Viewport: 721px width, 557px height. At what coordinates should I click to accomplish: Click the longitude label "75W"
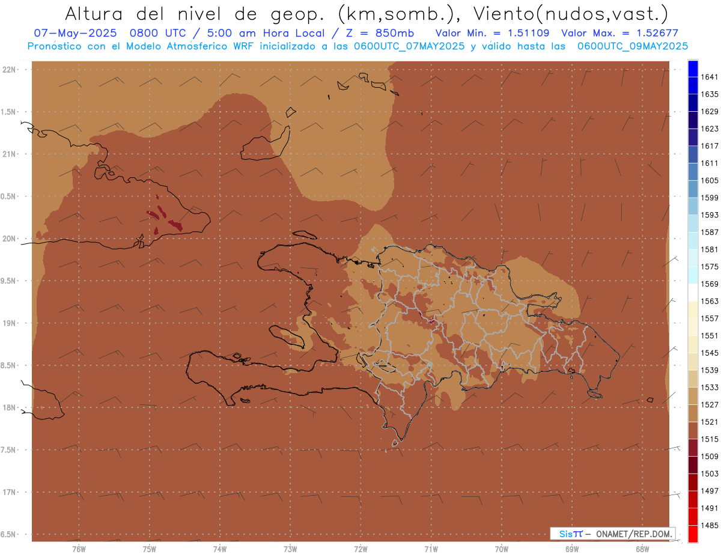point(149,549)
